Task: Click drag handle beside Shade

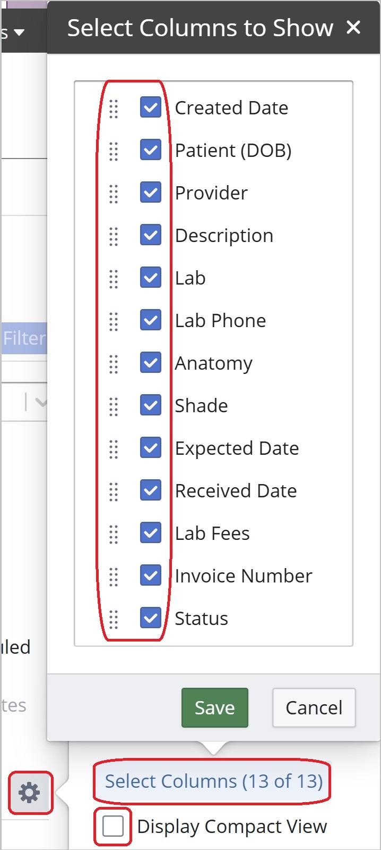Action: [114, 406]
